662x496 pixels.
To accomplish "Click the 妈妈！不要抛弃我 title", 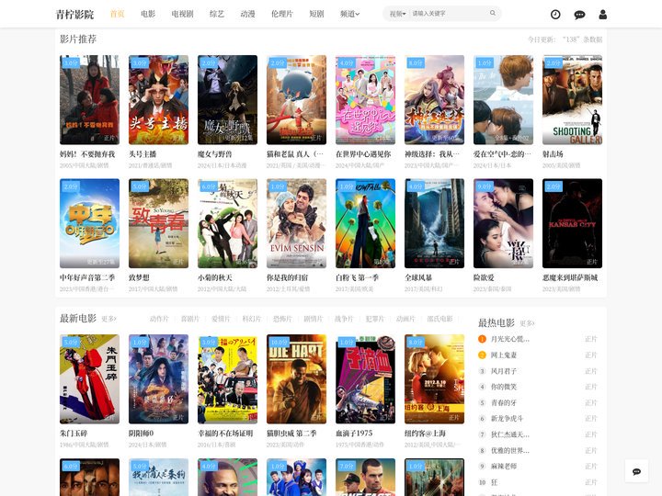I will pos(87,154).
